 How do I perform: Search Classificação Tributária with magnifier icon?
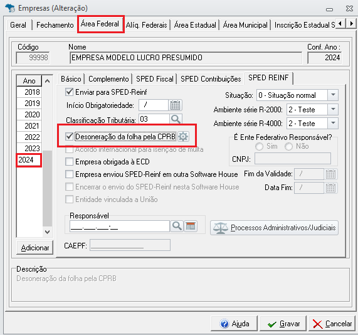[x=176, y=119]
